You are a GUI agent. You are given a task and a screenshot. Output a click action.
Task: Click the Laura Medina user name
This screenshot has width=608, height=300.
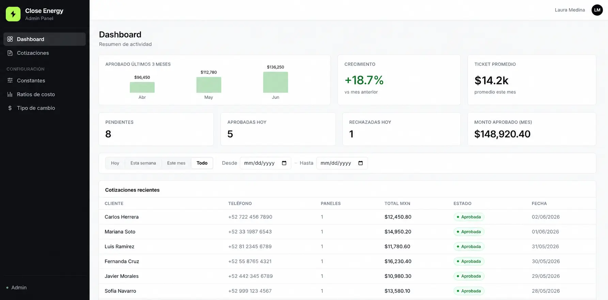click(570, 10)
